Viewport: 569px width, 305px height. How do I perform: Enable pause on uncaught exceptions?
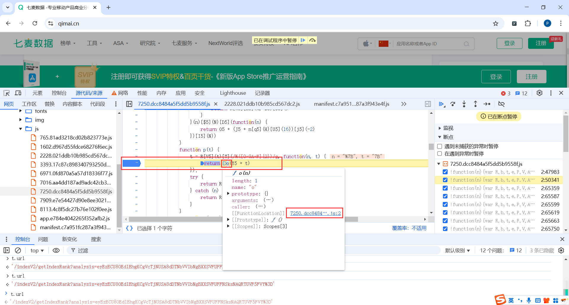point(440,146)
